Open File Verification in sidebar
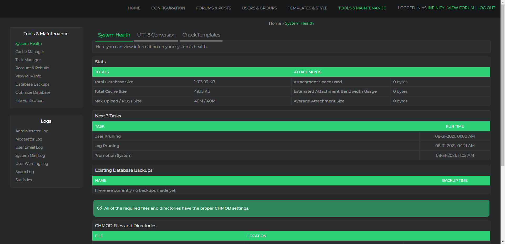 click(29, 101)
